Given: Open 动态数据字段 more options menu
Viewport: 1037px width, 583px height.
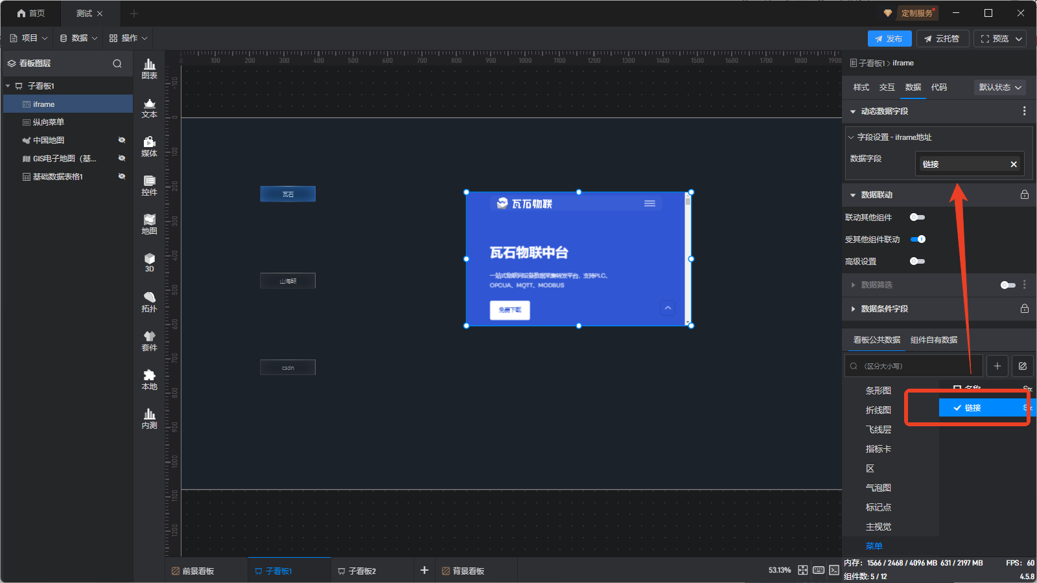Looking at the screenshot, I should [1024, 111].
